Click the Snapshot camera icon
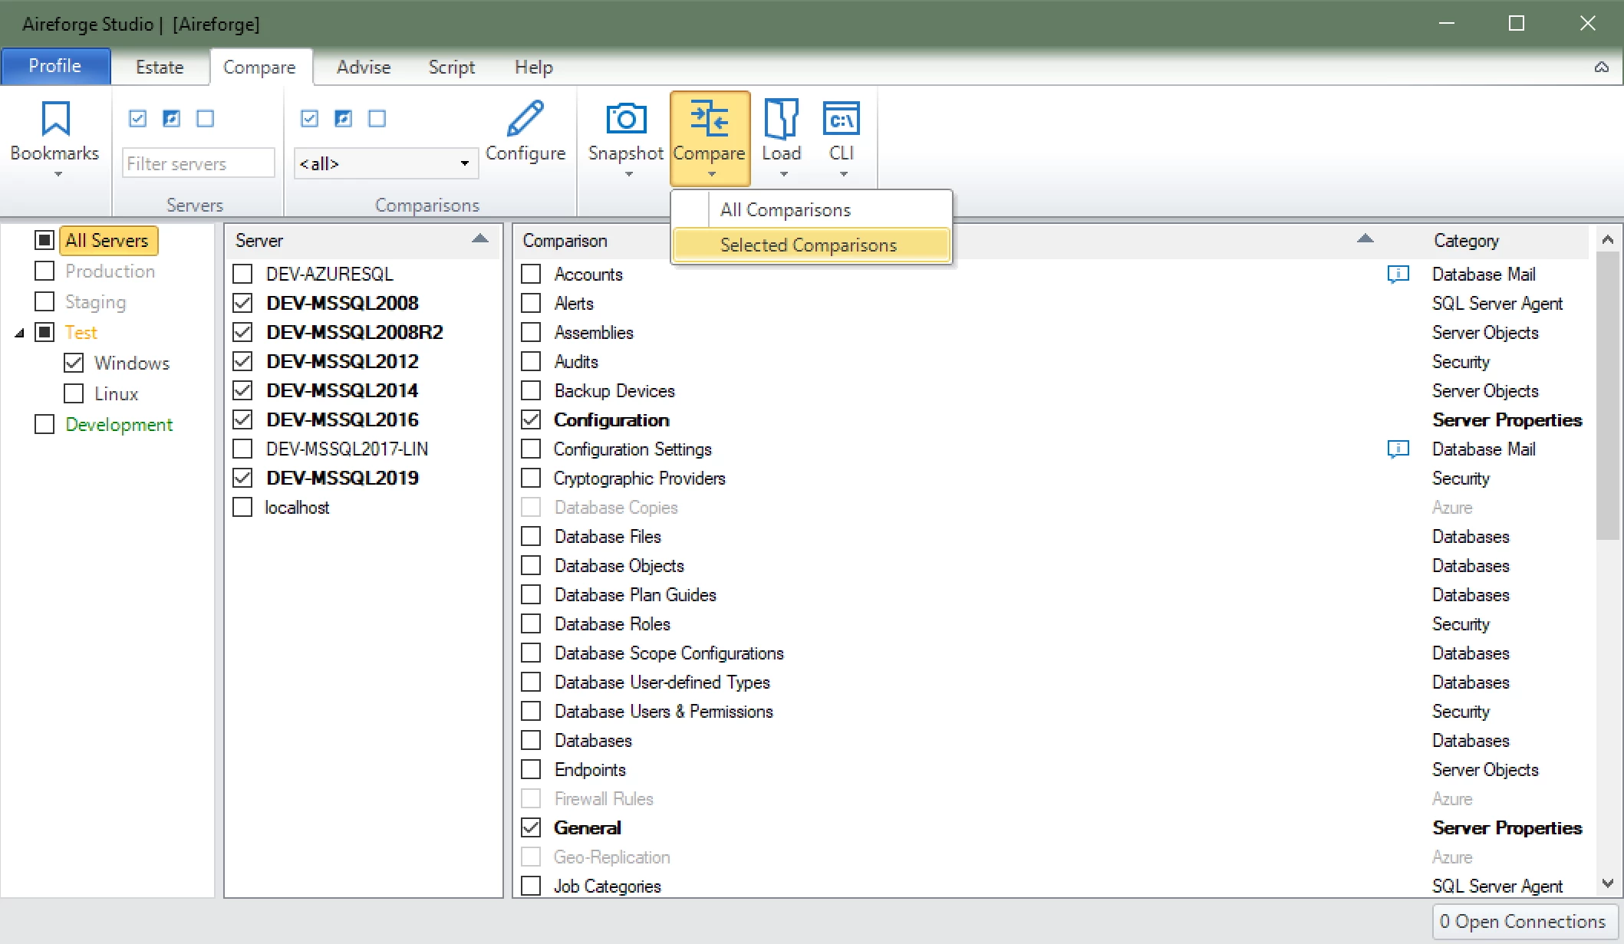 click(625, 120)
